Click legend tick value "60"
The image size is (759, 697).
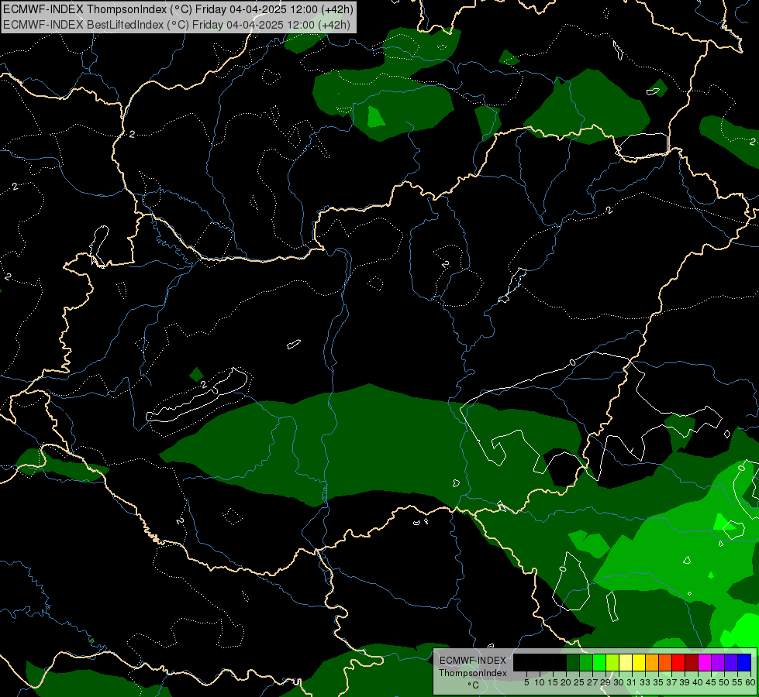[x=750, y=682]
